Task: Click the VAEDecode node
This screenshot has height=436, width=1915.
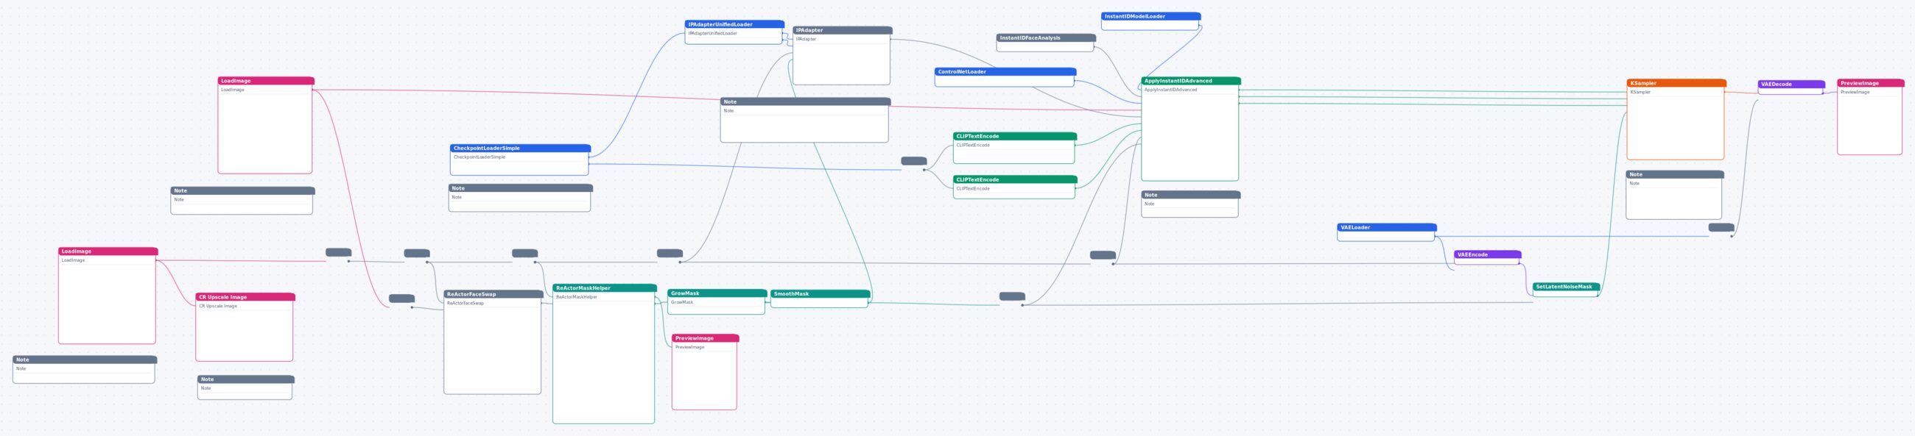Action: [x=1791, y=87]
